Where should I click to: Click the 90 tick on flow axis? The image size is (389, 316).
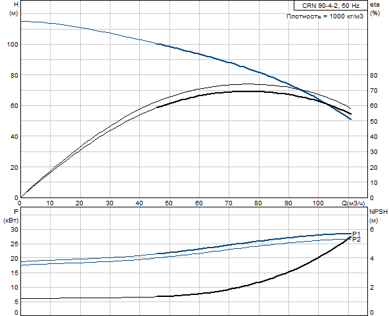[288, 203]
